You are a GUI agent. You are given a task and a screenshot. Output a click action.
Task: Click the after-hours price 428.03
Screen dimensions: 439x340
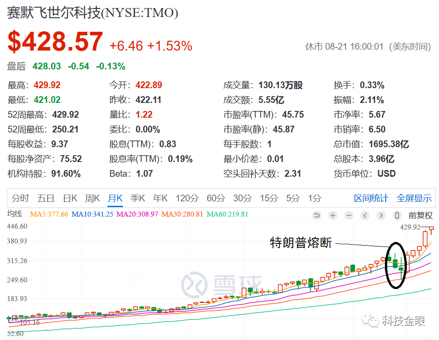coord(47,66)
